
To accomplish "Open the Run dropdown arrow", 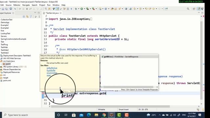I will tap(84, 9).
